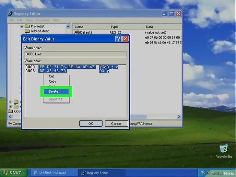Choose Cut from the context menu
Image resolution: width=236 pixels, height=177 pixels.
[x=51, y=76]
